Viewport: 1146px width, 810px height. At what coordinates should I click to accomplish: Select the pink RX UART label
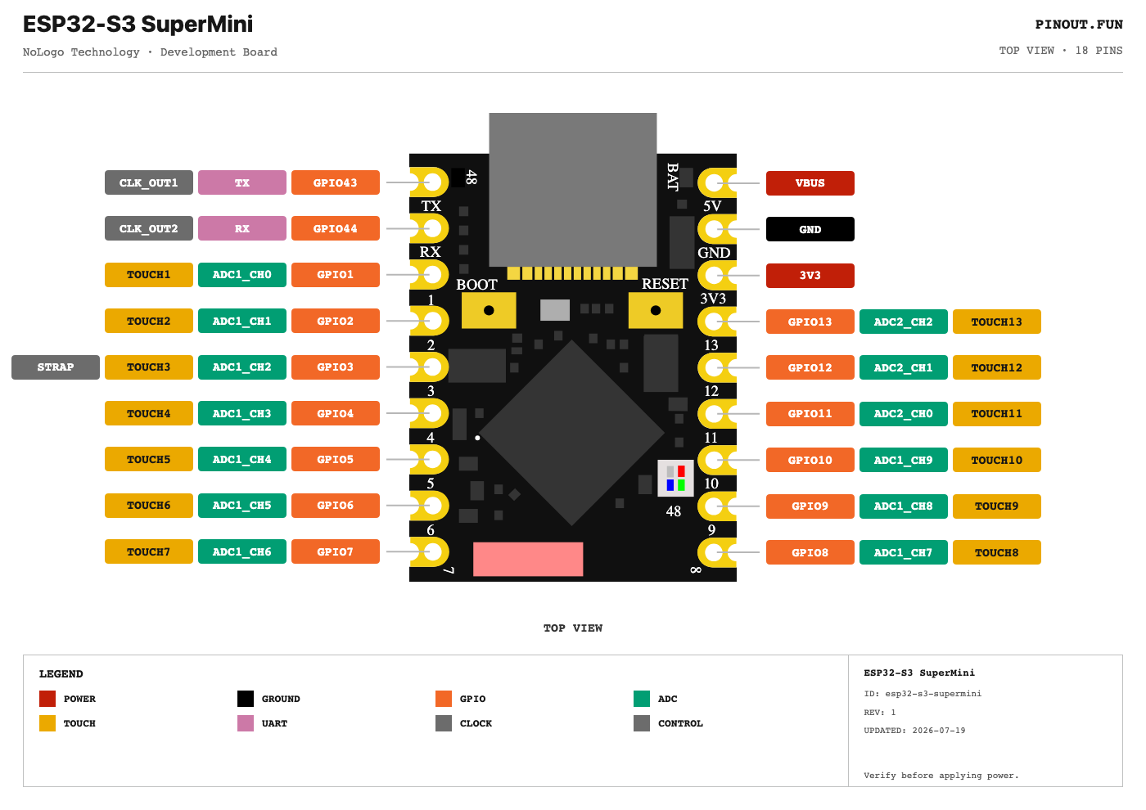[x=242, y=228]
